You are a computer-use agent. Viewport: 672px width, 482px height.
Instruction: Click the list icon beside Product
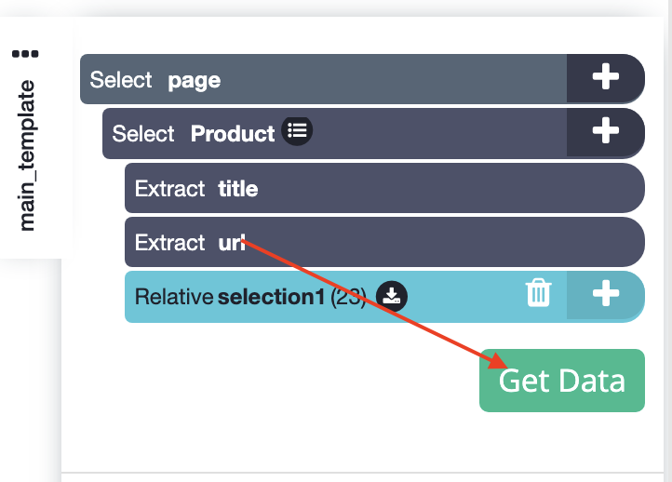click(297, 130)
